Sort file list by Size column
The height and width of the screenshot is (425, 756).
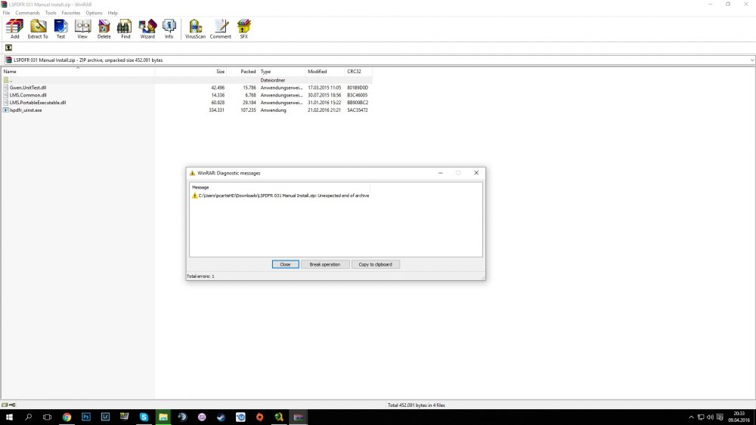(x=191, y=71)
